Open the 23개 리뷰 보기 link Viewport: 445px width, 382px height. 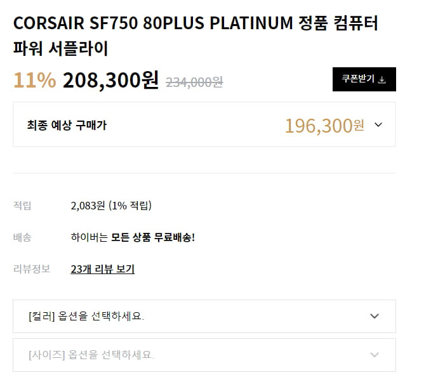point(102,269)
